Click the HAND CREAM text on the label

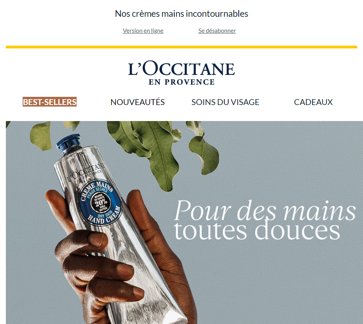tap(105, 215)
